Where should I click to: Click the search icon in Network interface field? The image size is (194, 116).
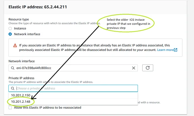[12, 68]
